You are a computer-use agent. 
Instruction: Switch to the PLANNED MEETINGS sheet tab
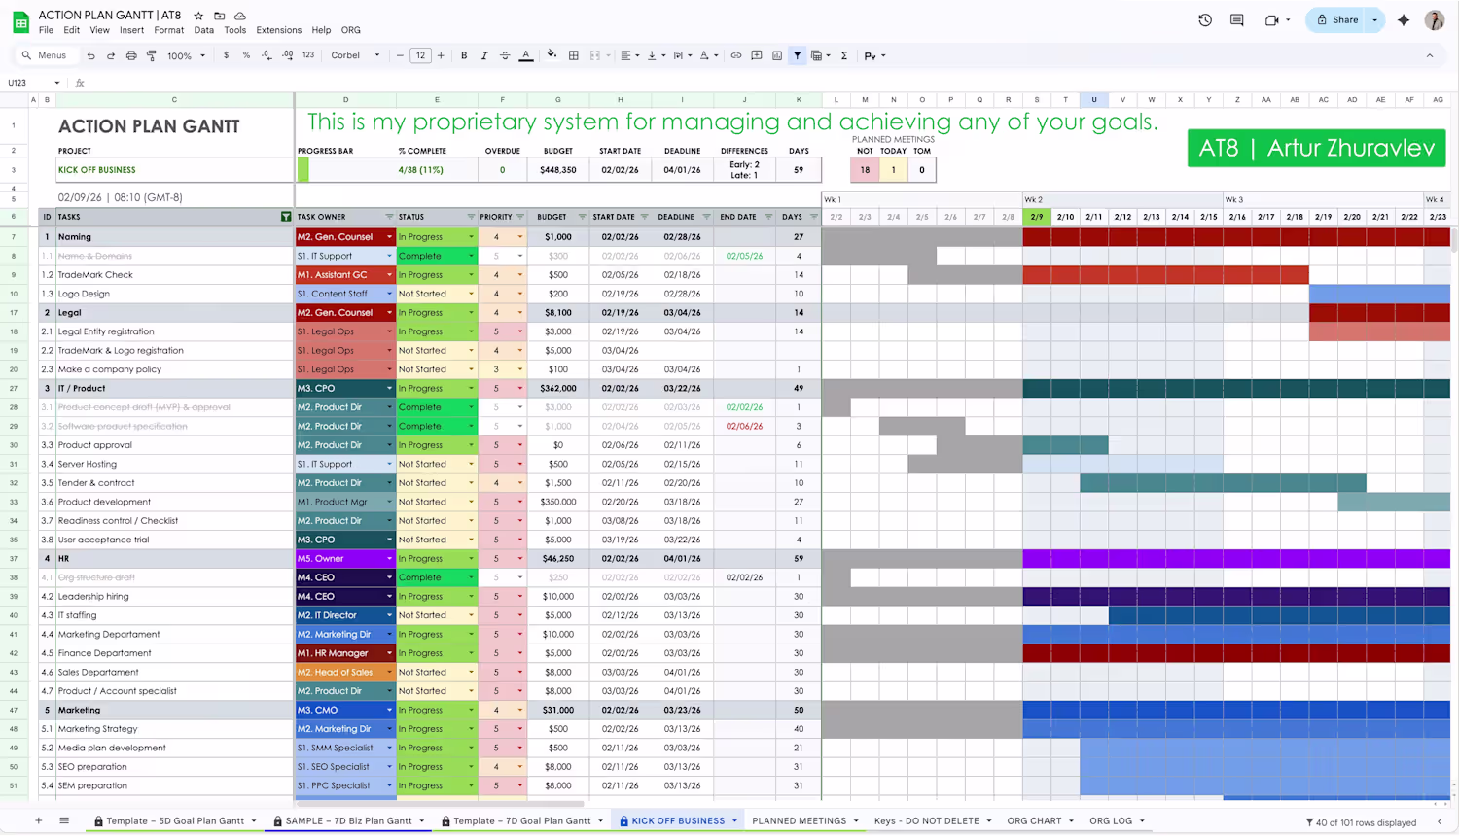click(799, 820)
